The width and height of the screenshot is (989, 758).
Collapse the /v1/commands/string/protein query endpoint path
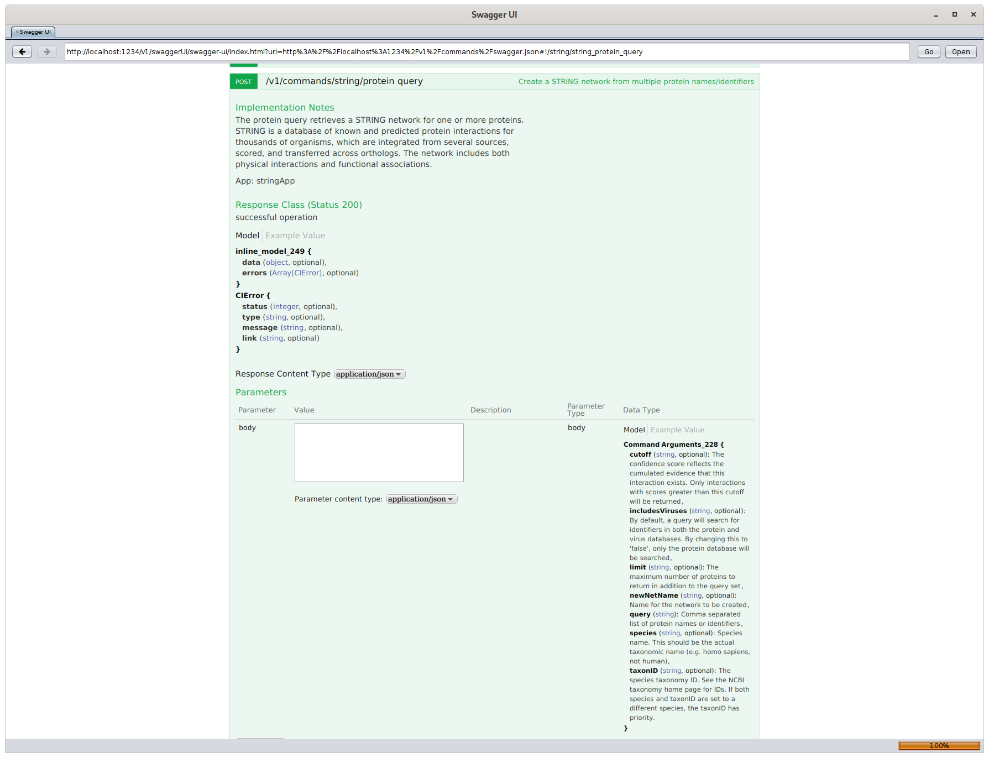tap(344, 81)
